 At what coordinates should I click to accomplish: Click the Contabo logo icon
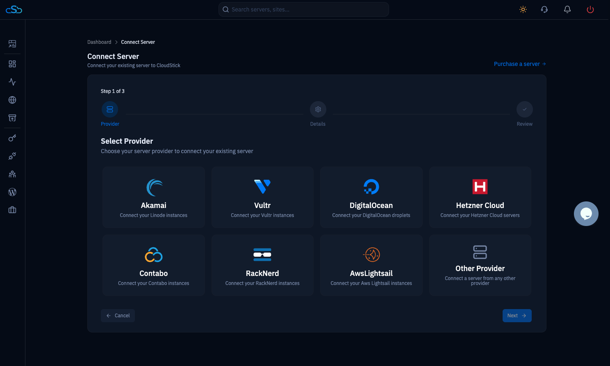tap(154, 255)
